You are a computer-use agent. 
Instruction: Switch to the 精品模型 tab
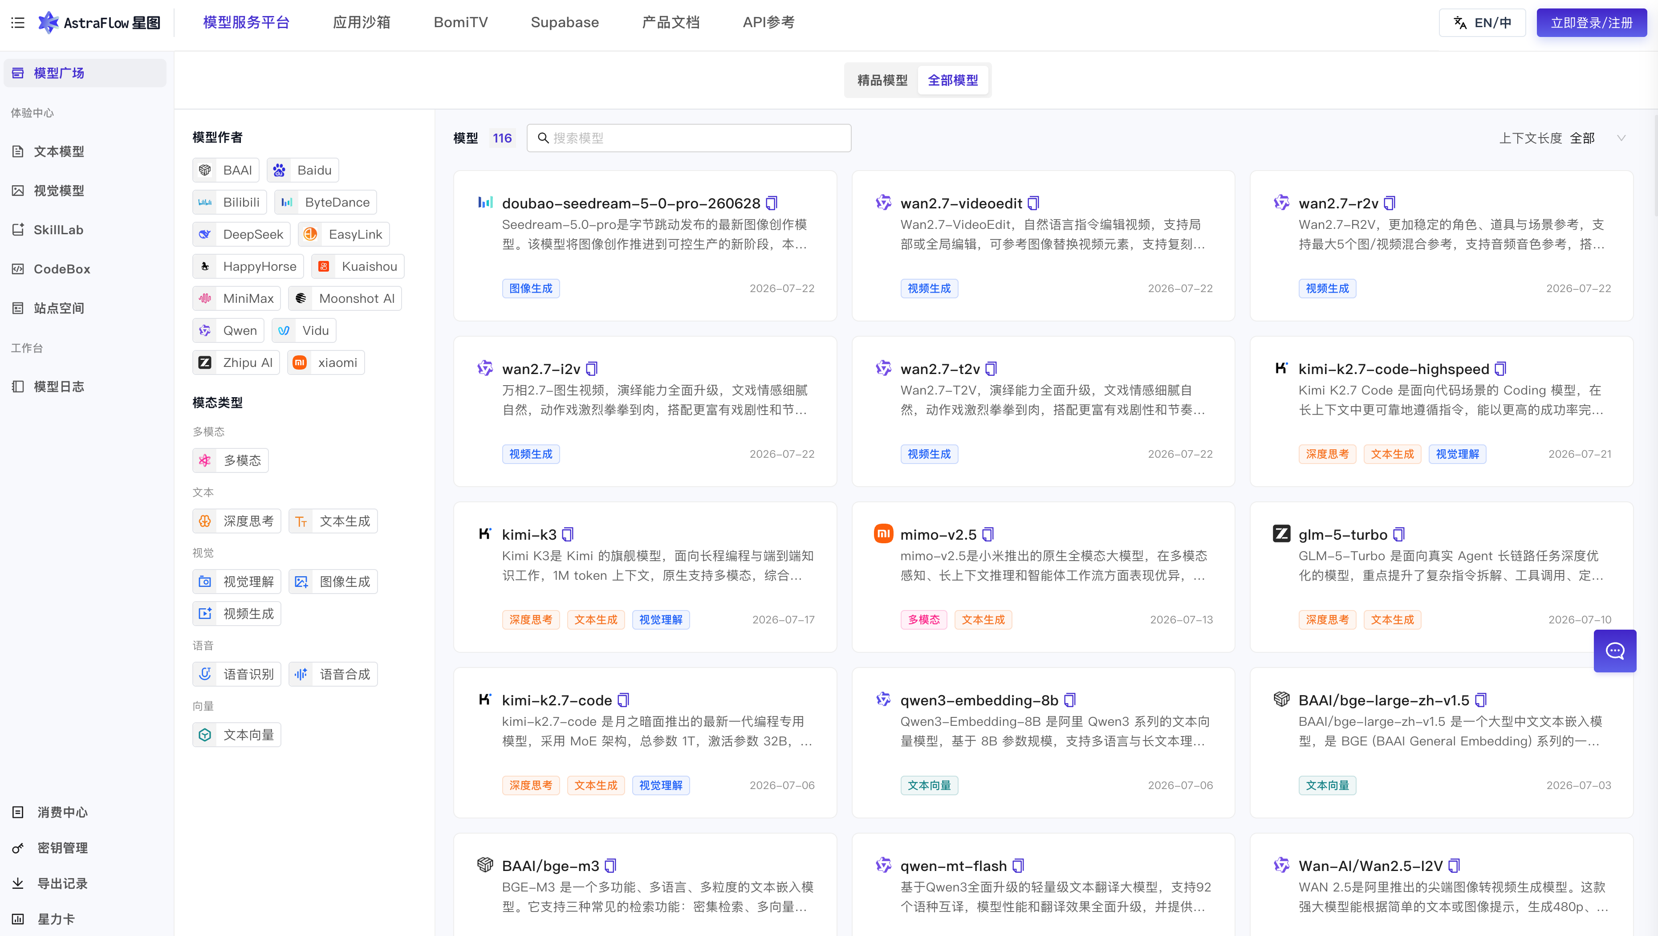(x=882, y=81)
